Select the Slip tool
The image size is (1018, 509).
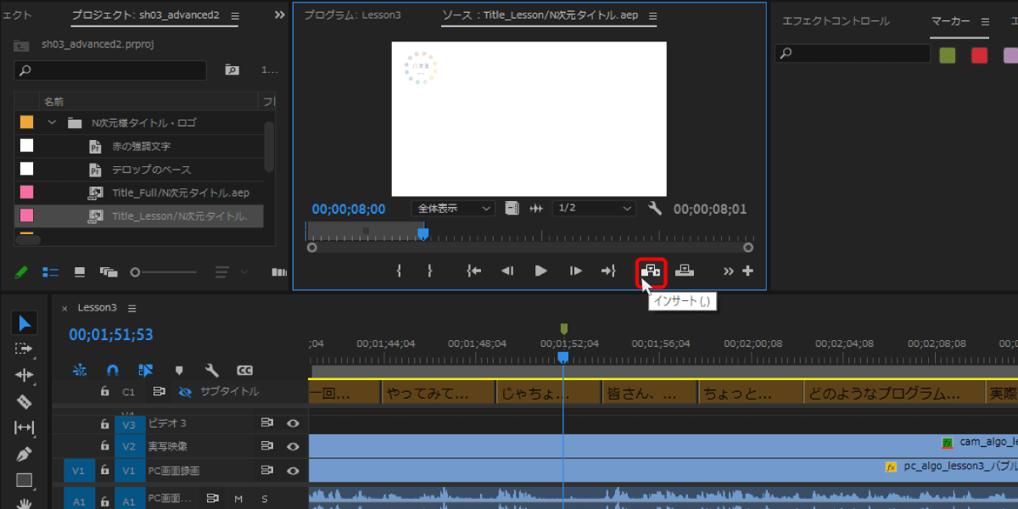(x=25, y=428)
